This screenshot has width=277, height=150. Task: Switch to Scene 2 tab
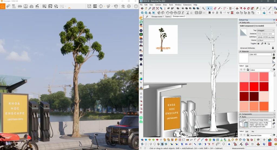click(168, 16)
